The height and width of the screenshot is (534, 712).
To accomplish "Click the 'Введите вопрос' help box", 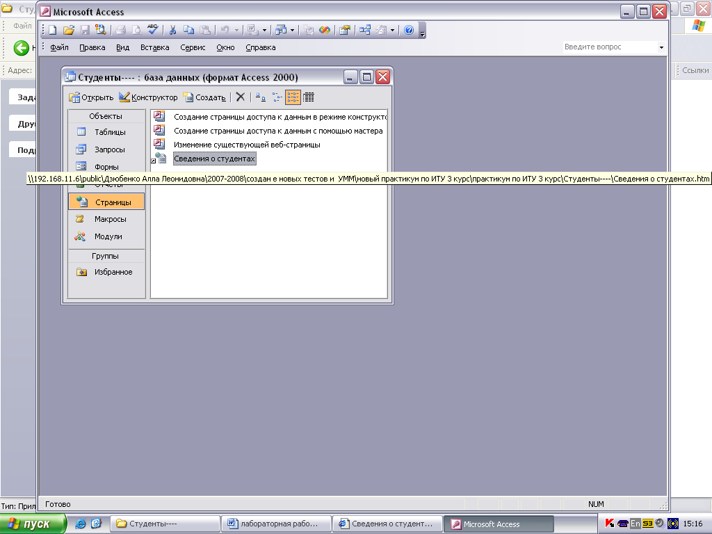I will pos(610,47).
